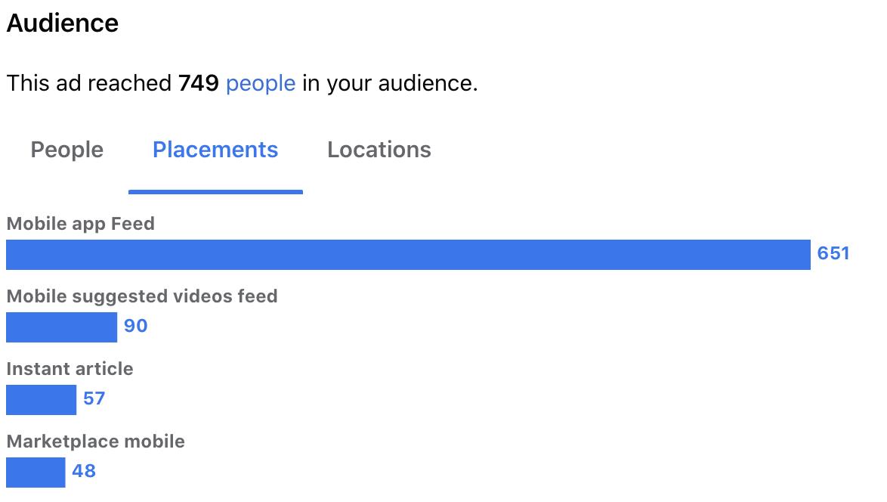Click the 48 value label
Viewport: 887px width, 502px height.
(84, 471)
